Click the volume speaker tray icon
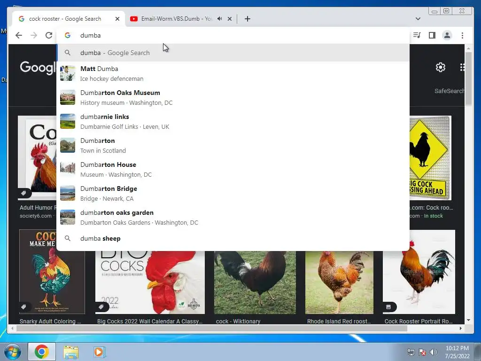 pyautogui.click(x=434, y=352)
